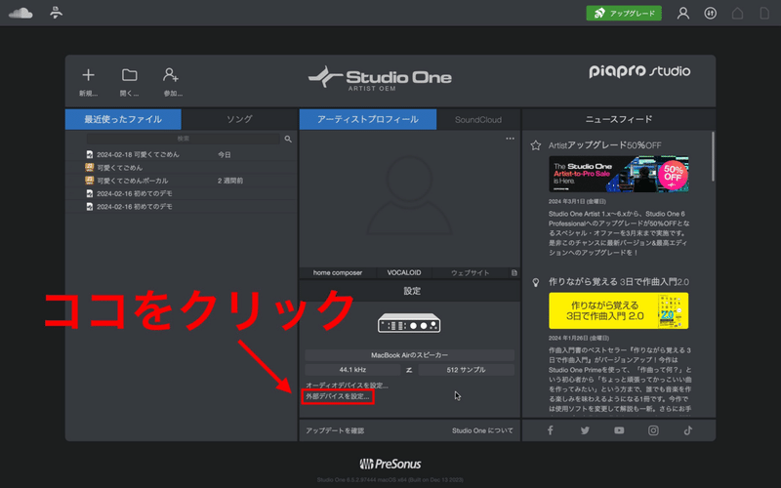Click the ウェブサイト field
Viewport: 781px width, 488px height.
(471, 273)
